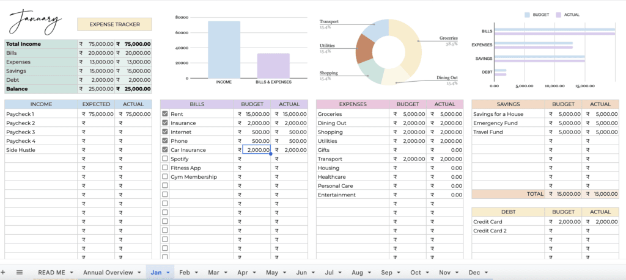Image resolution: width=626 pixels, height=280 pixels.
Task: Click the Add Sheet plus icon
Action: tap(3, 272)
